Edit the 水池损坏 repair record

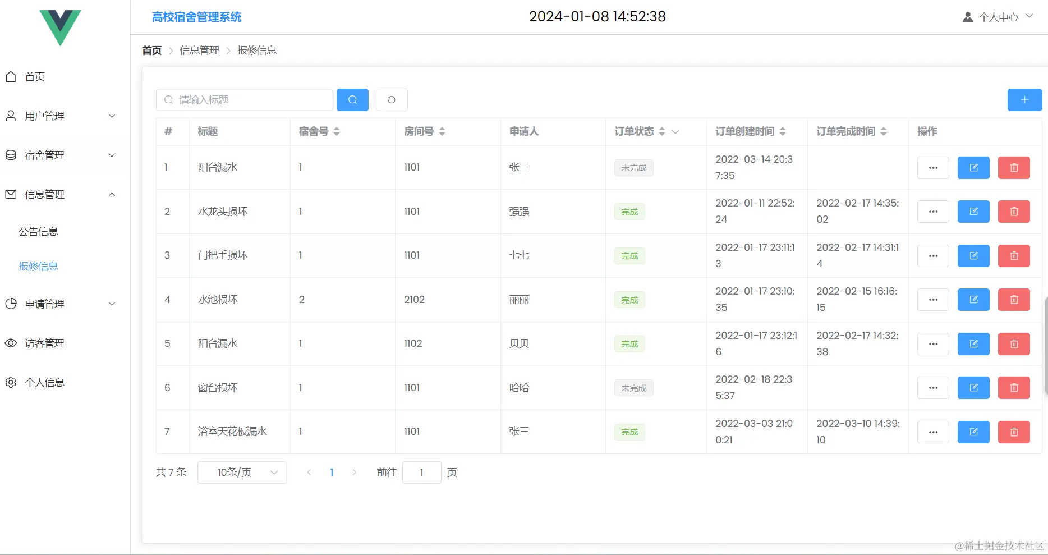coord(973,300)
